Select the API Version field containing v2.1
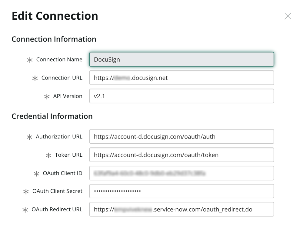The image size is (303, 228). [x=181, y=96]
